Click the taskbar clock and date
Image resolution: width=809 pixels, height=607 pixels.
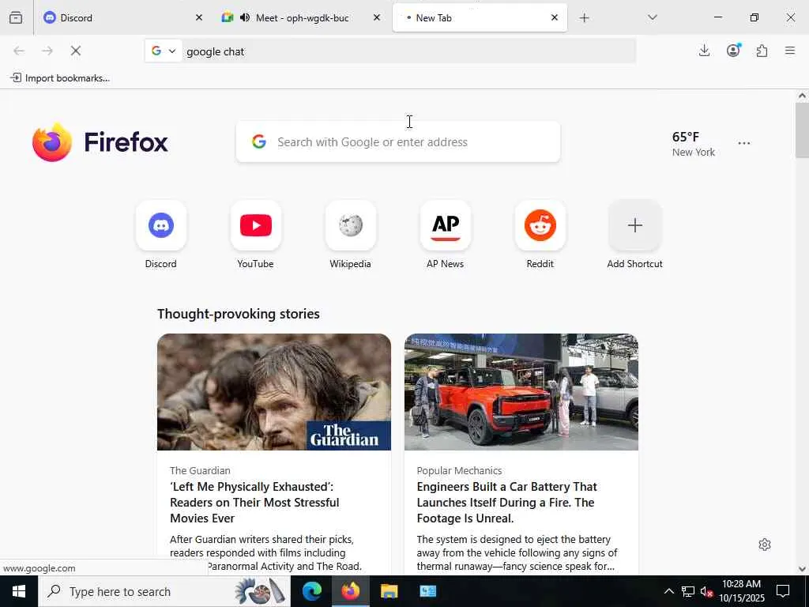click(741, 591)
